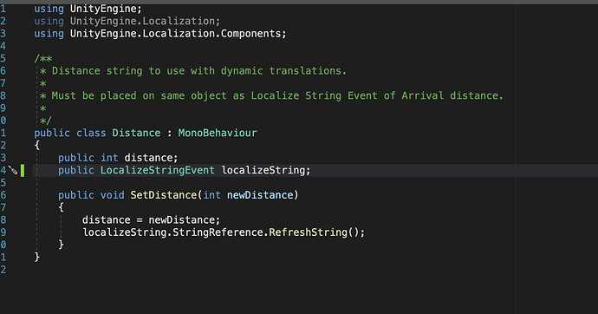Click line number of the UnityEngine.Localization import
This screenshot has height=314, width=598.
3,21
